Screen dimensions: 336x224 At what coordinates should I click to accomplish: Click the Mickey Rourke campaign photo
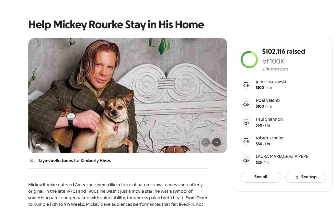coord(127,95)
